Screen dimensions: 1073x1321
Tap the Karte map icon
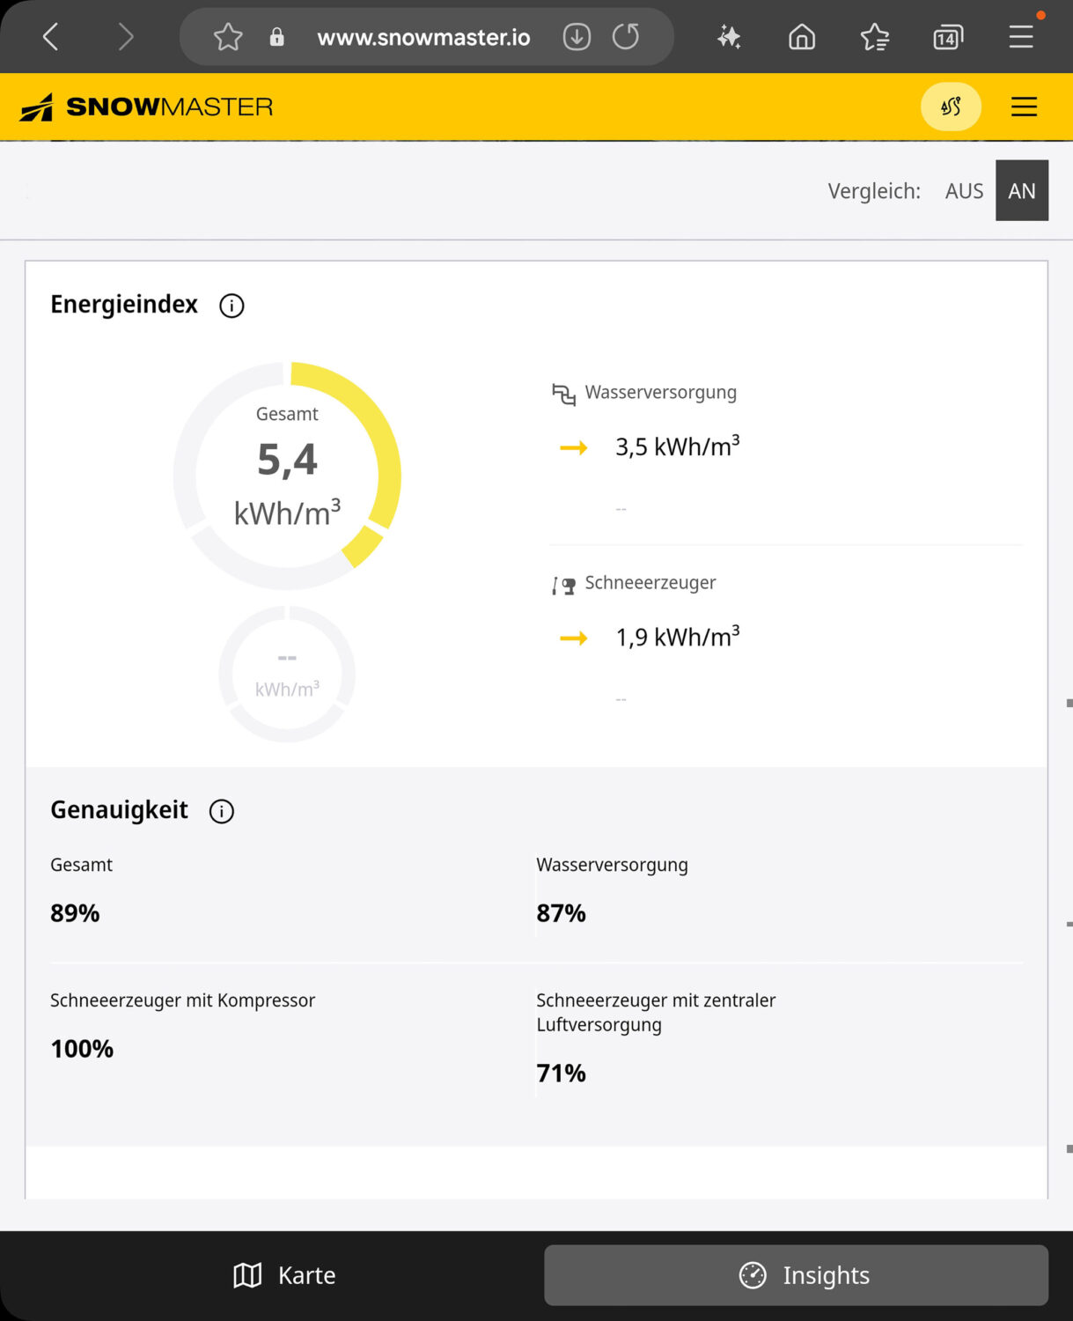247,1274
